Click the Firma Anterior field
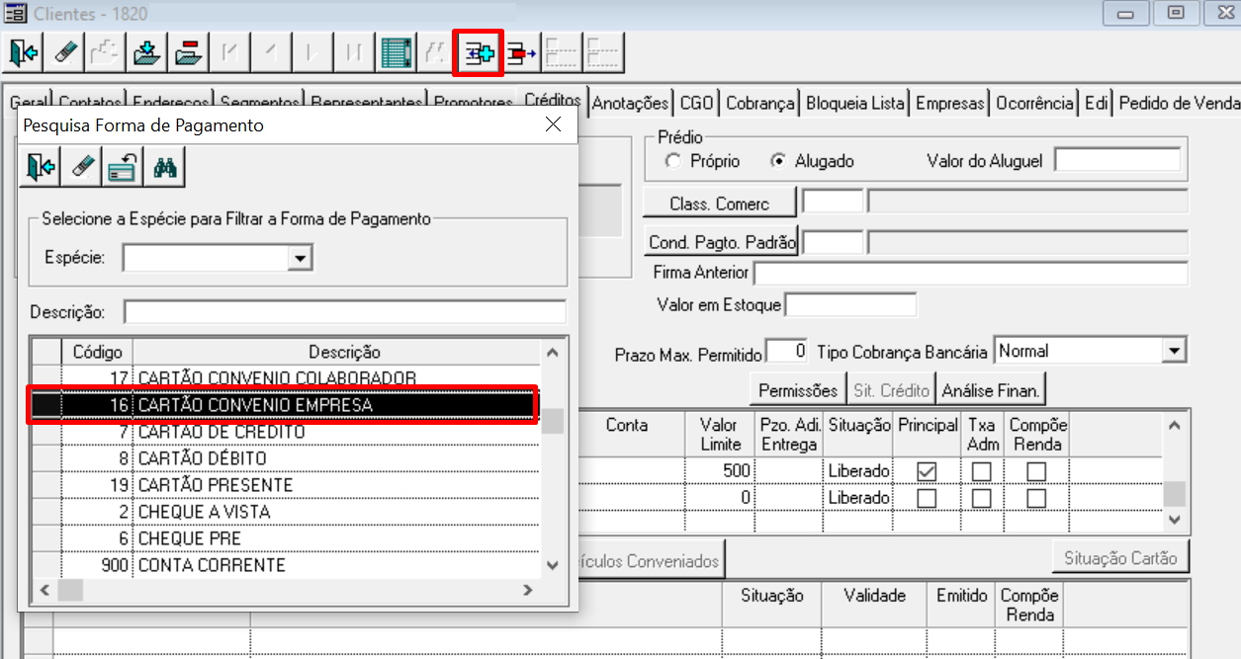Screen dimensions: 1241x659 point(970,273)
